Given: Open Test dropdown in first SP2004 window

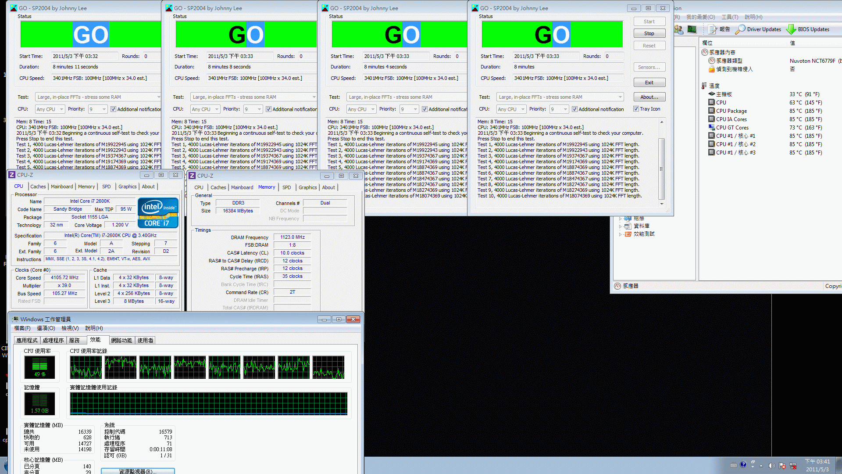Looking at the screenshot, I should click(98, 97).
